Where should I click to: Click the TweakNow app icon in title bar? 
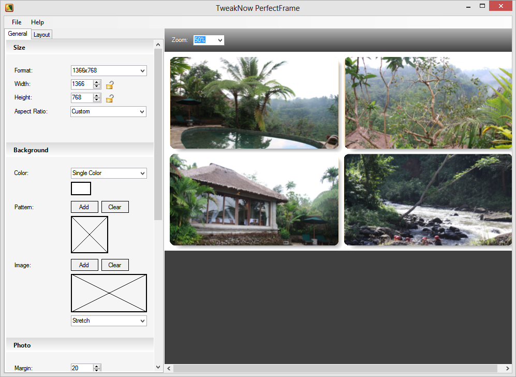click(x=9, y=8)
